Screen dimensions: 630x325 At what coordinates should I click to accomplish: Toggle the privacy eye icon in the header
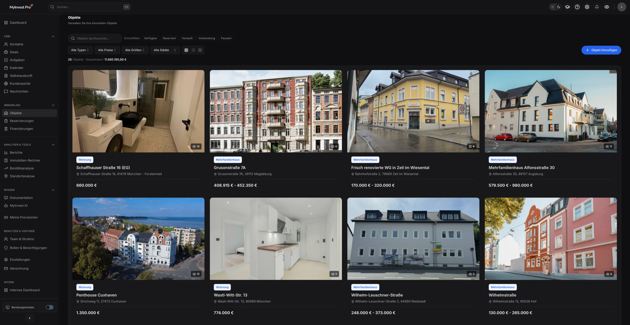point(607,7)
